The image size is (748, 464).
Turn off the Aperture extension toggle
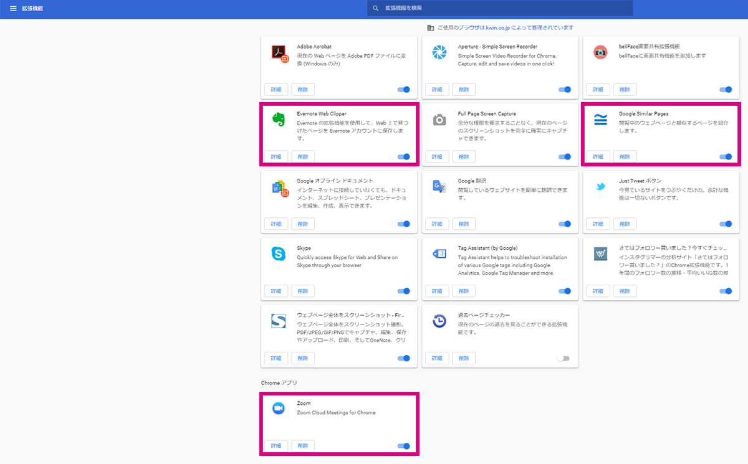[565, 90]
